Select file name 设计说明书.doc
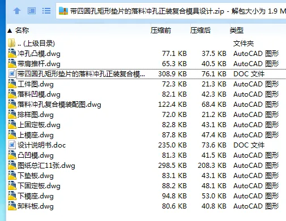The height and width of the screenshot is (221, 286). (x=41, y=145)
